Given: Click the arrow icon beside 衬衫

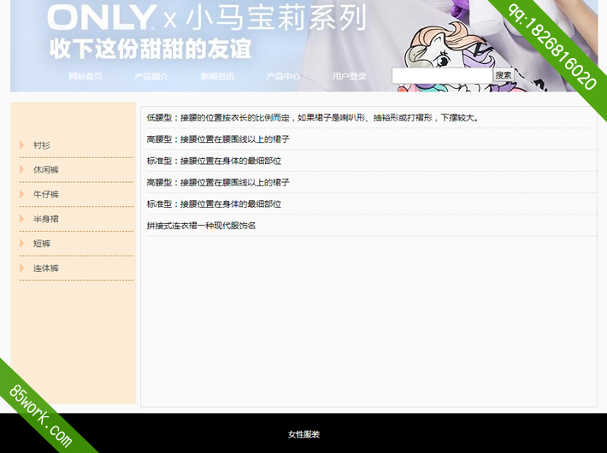Looking at the screenshot, I should (x=22, y=144).
